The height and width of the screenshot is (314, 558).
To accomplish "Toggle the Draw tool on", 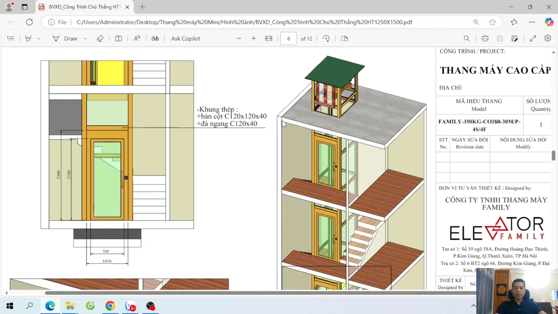I will pyautogui.click(x=65, y=38).
